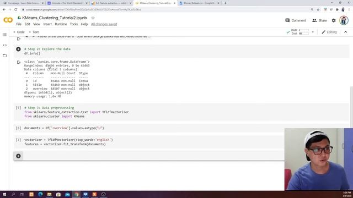Collapse the header with the up chevron
This screenshot has height=198, width=353.
click(x=346, y=32)
